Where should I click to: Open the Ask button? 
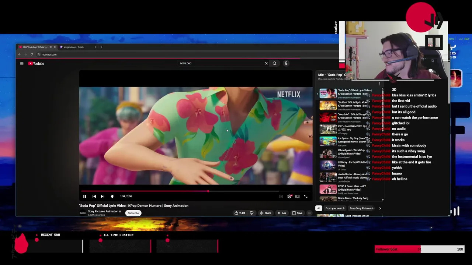coord(282,213)
